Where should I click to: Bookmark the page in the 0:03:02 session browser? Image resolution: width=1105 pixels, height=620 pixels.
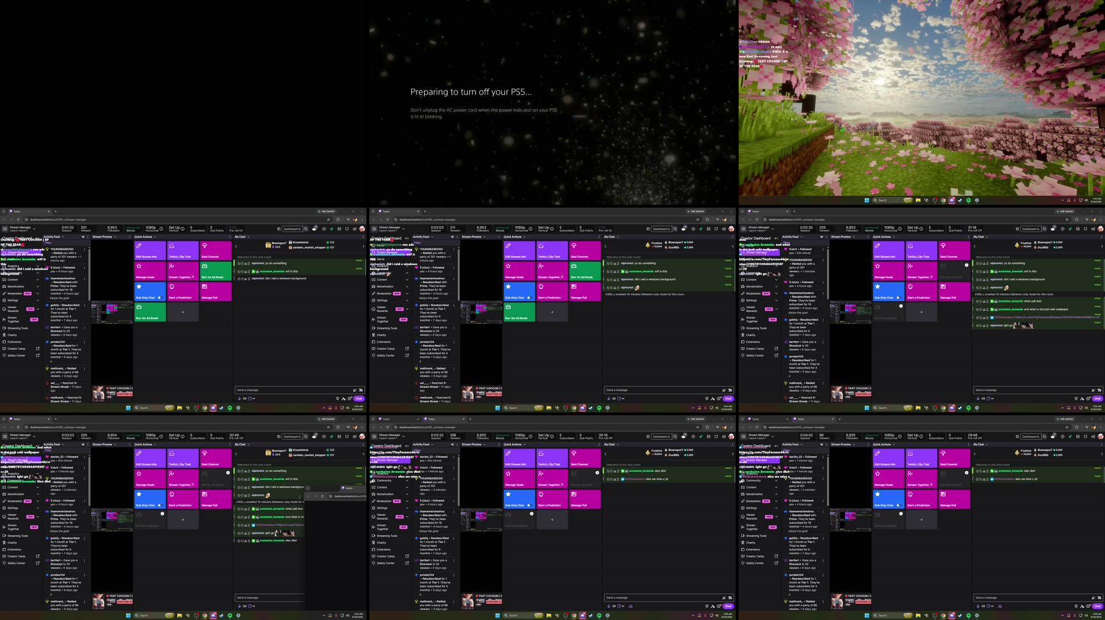click(328, 427)
